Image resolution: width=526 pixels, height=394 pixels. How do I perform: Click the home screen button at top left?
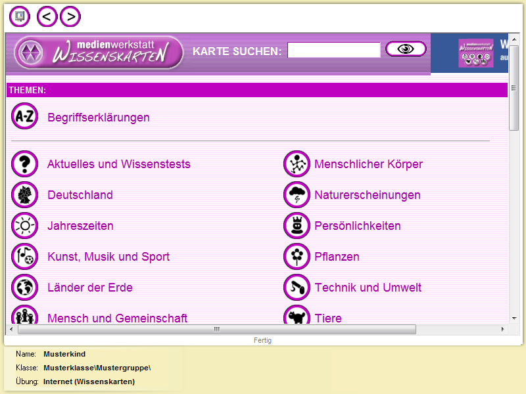pos(20,16)
